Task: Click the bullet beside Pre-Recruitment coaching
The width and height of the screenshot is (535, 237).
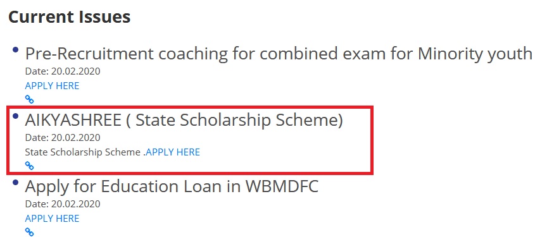Action: (15, 50)
